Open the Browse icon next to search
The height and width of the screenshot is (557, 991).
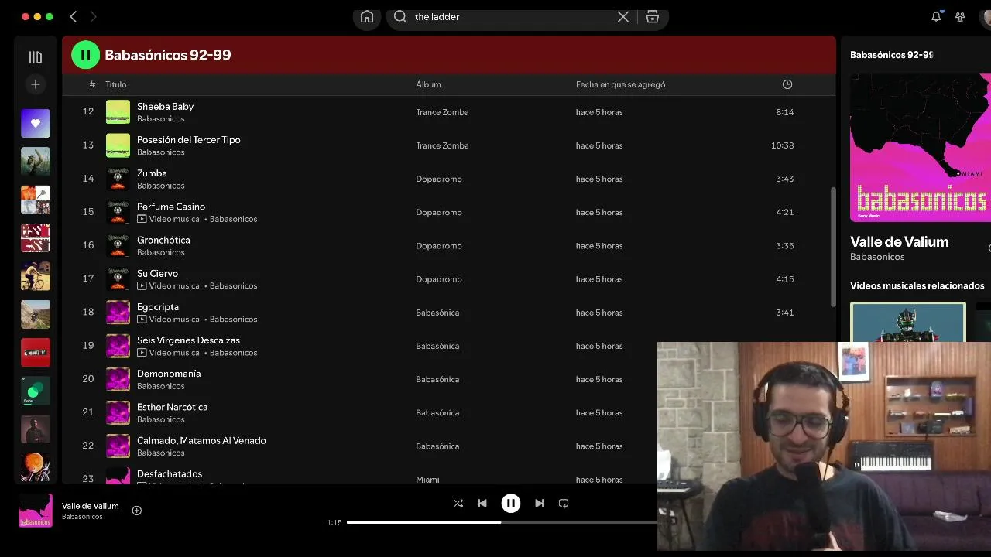[x=653, y=17]
